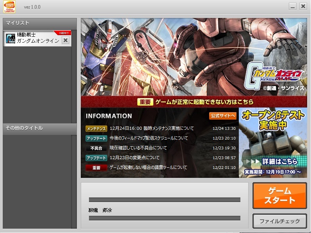The image size is (311, 233).
Task: Remove Gundam Online from My List with X
Action: pos(66,41)
